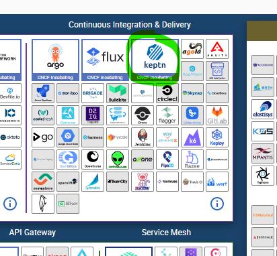277x256 pixels.
Task: Open the PipeCD tile
Action: pos(167,159)
